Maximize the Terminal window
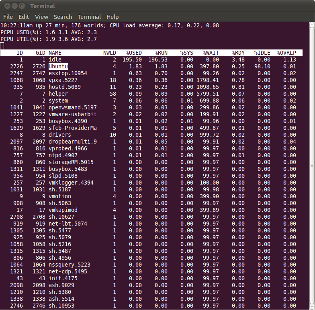This screenshot has width=315, height=310. (x=22, y=6)
